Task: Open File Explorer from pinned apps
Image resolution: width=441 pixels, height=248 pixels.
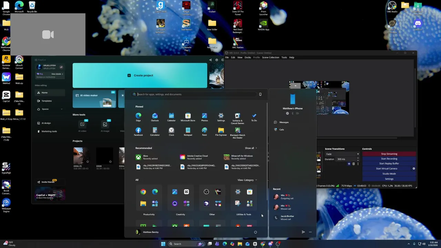Action: click(221, 132)
